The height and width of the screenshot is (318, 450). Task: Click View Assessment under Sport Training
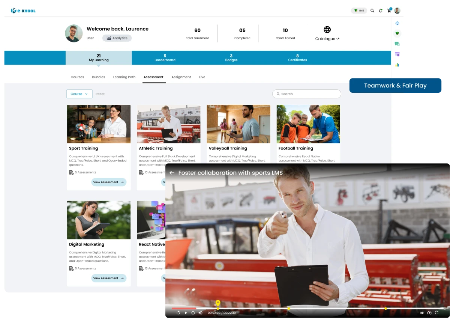click(108, 182)
